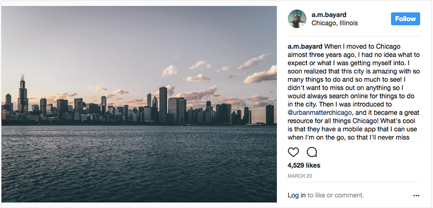Click the bold a.m.bayard name starting the caption

pos(305,47)
